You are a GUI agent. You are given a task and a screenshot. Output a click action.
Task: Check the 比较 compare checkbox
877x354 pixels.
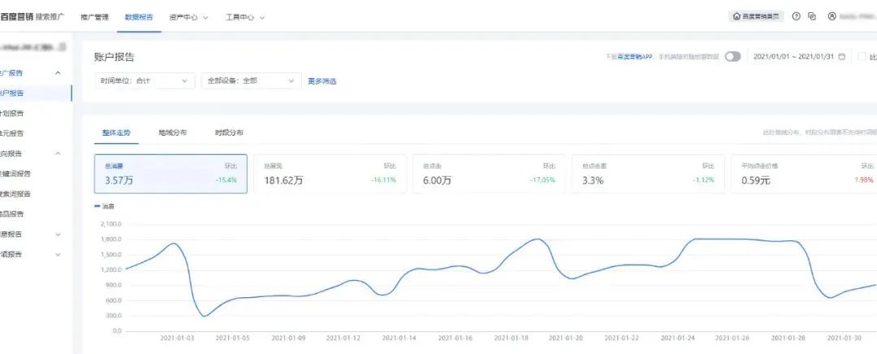coord(862,57)
